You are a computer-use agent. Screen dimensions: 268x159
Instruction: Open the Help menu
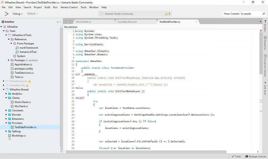104,7
